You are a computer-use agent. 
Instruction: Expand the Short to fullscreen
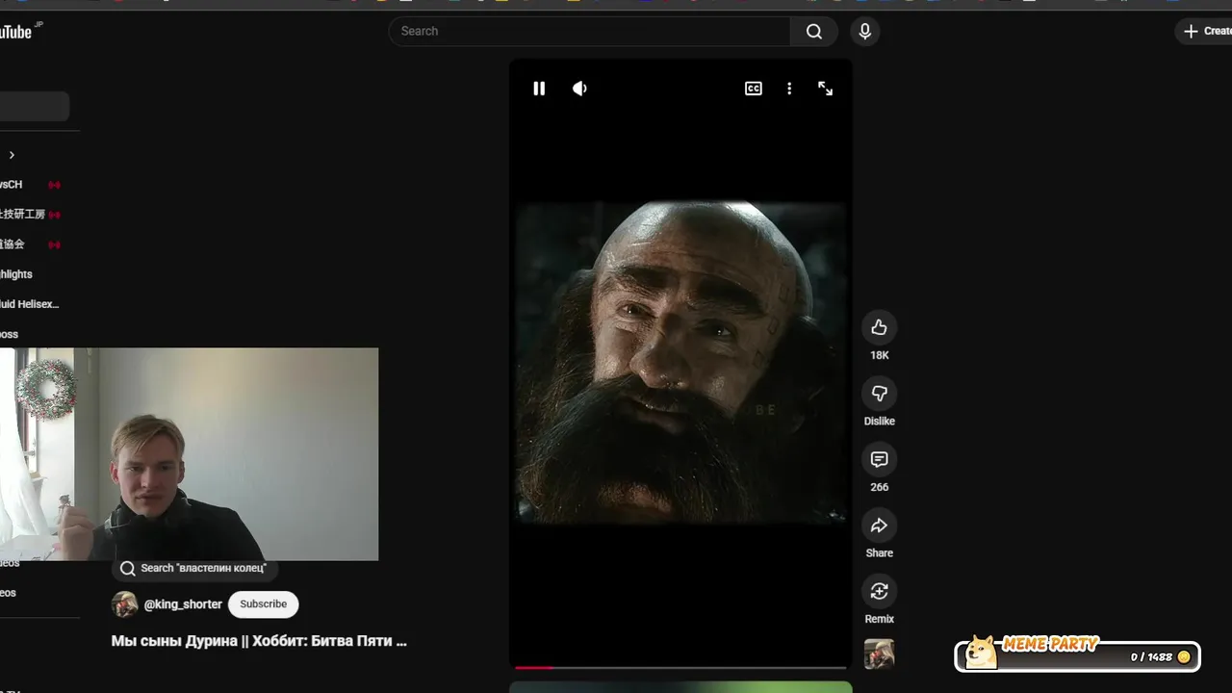tap(826, 89)
